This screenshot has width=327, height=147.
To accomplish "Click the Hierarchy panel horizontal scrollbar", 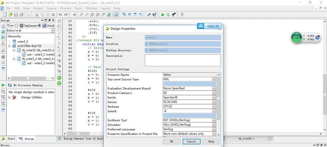I will click(28, 78).
